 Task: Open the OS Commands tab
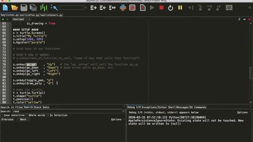pos(198,107)
